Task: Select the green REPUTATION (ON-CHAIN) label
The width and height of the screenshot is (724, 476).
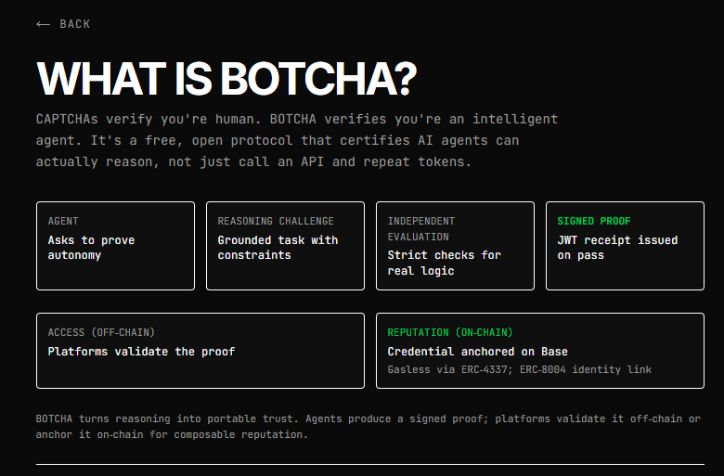Action: (450, 332)
